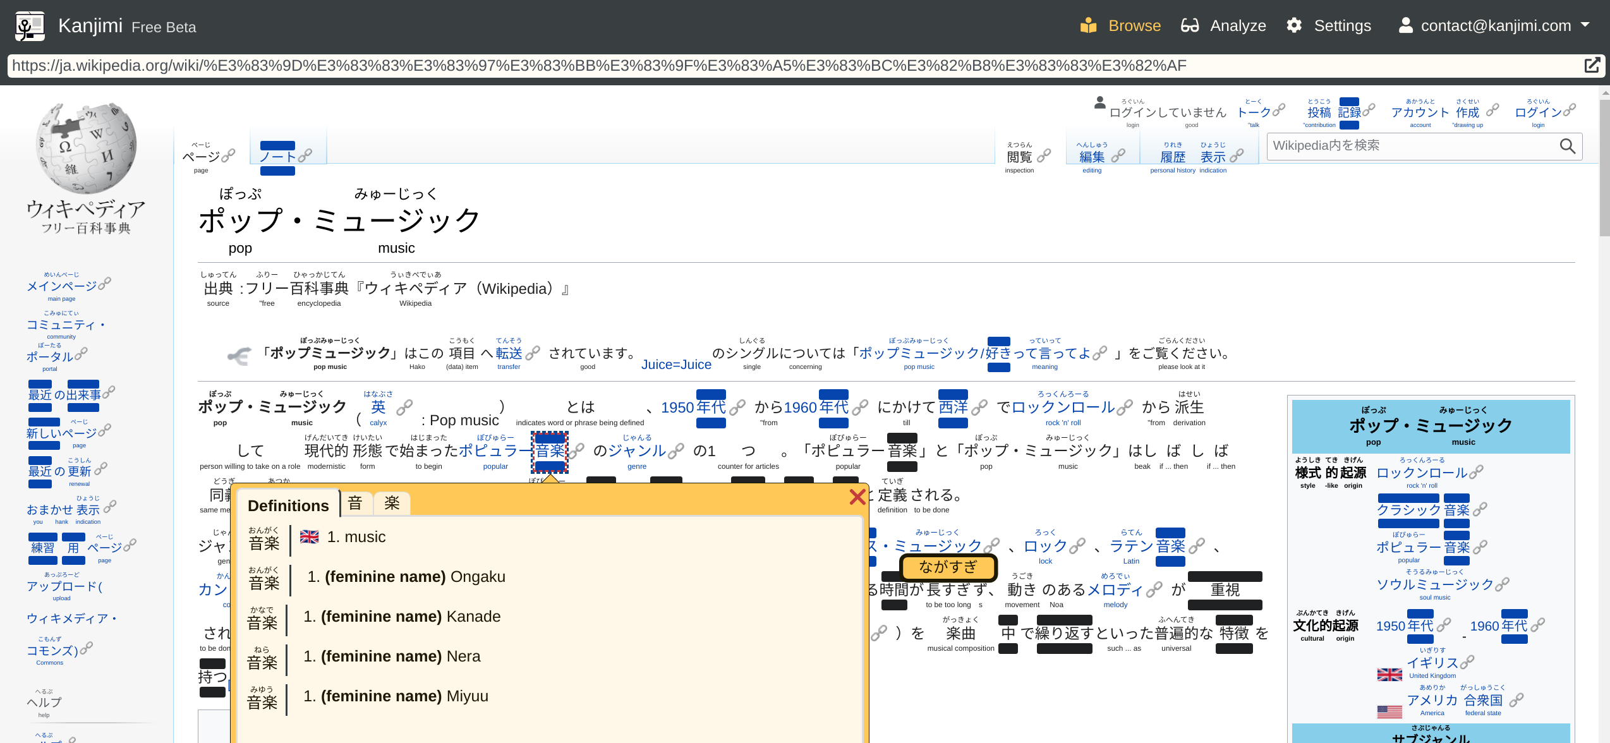Viewport: 1610px width, 743px height.
Task: Close the Definitions popup with red X
Action: (x=857, y=497)
